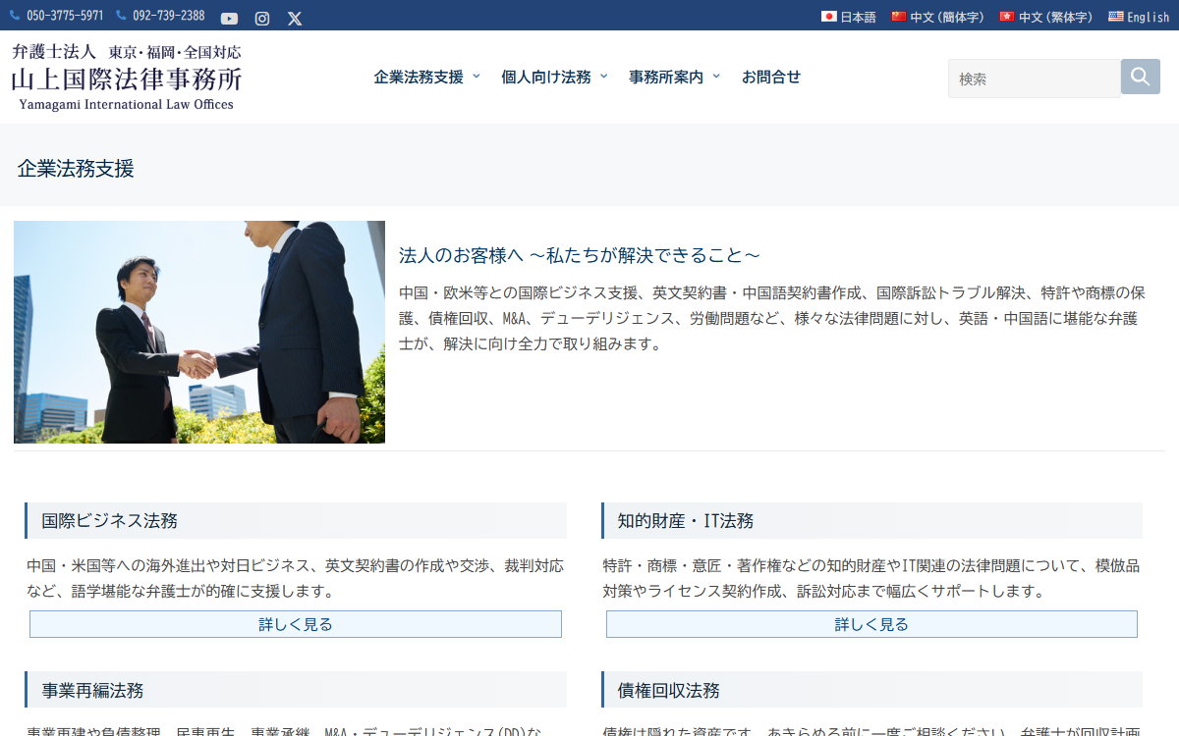The width and height of the screenshot is (1179, 736).
Task: Open the YouTube channel icon
Action: coord(229,18)
